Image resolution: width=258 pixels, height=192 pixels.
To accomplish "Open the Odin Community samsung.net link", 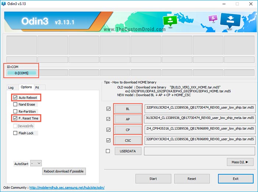I will point(67,188).
